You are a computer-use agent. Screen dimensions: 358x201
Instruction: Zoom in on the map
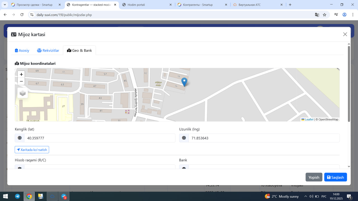coord(21,74)
